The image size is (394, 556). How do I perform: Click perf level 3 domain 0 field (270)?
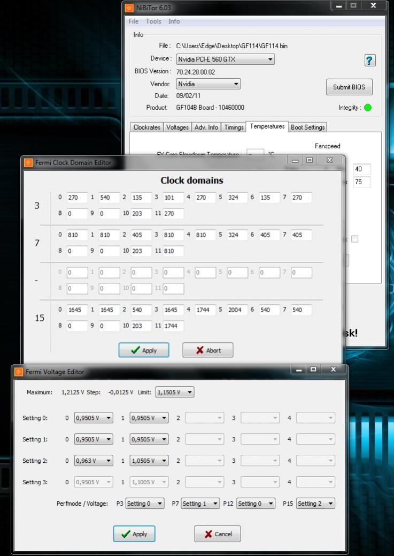77,198
